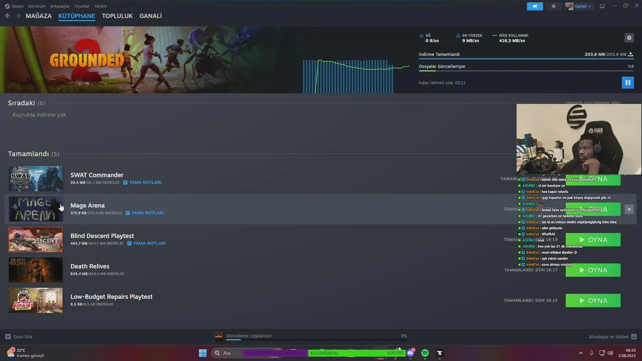
Task: Open Mage Arena YAMA NOTLARI link
Action: coord(144,213)
